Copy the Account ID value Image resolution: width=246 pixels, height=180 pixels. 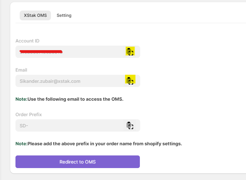pyautogui.click(x=130, y=52)
